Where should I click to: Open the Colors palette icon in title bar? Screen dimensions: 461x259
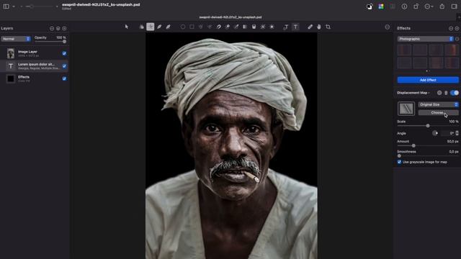tap(381, 6)
